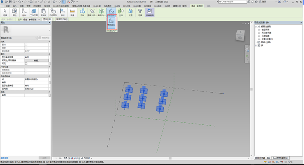Click the view scale 1 : 20 control
The width and height of the screenshot is (304, 165).
(x=58, y=158)
